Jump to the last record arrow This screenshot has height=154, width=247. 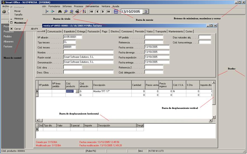coord(109,12)
